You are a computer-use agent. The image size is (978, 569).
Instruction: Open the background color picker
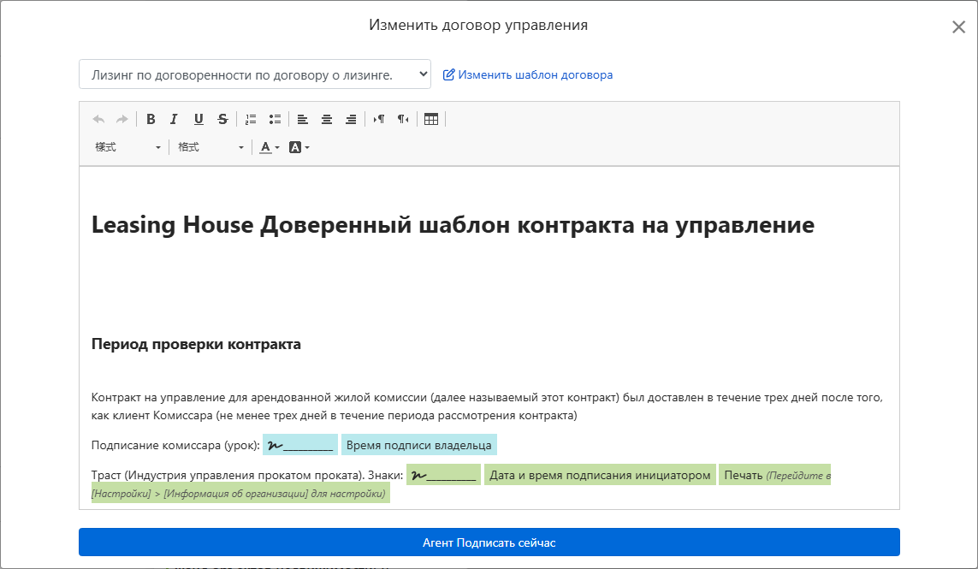pyautogui.click(x=299, y=147)
